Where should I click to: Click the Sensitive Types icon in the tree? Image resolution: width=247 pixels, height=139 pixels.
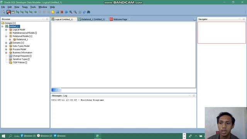tap(10, 59)
